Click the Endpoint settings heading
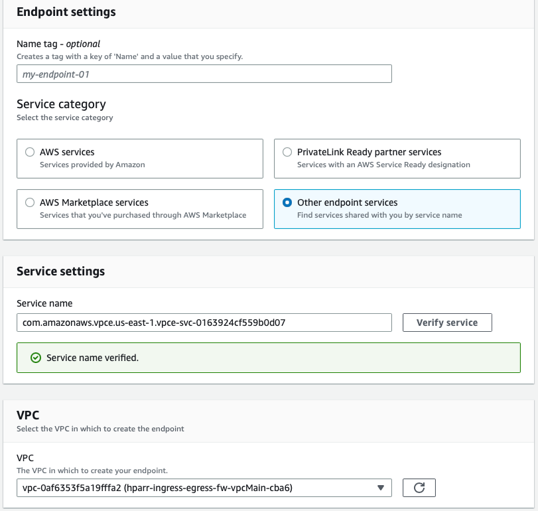538x511 pixels. [66, 12]
